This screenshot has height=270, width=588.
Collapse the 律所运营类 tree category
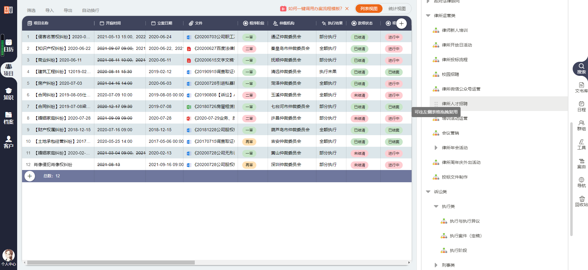(428, 16)
